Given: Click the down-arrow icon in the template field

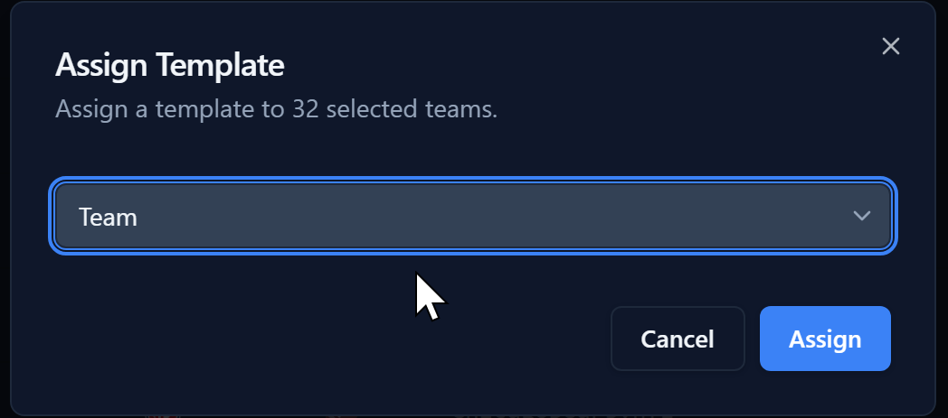Looking at the screenshot, I should [x=861, y=217].
